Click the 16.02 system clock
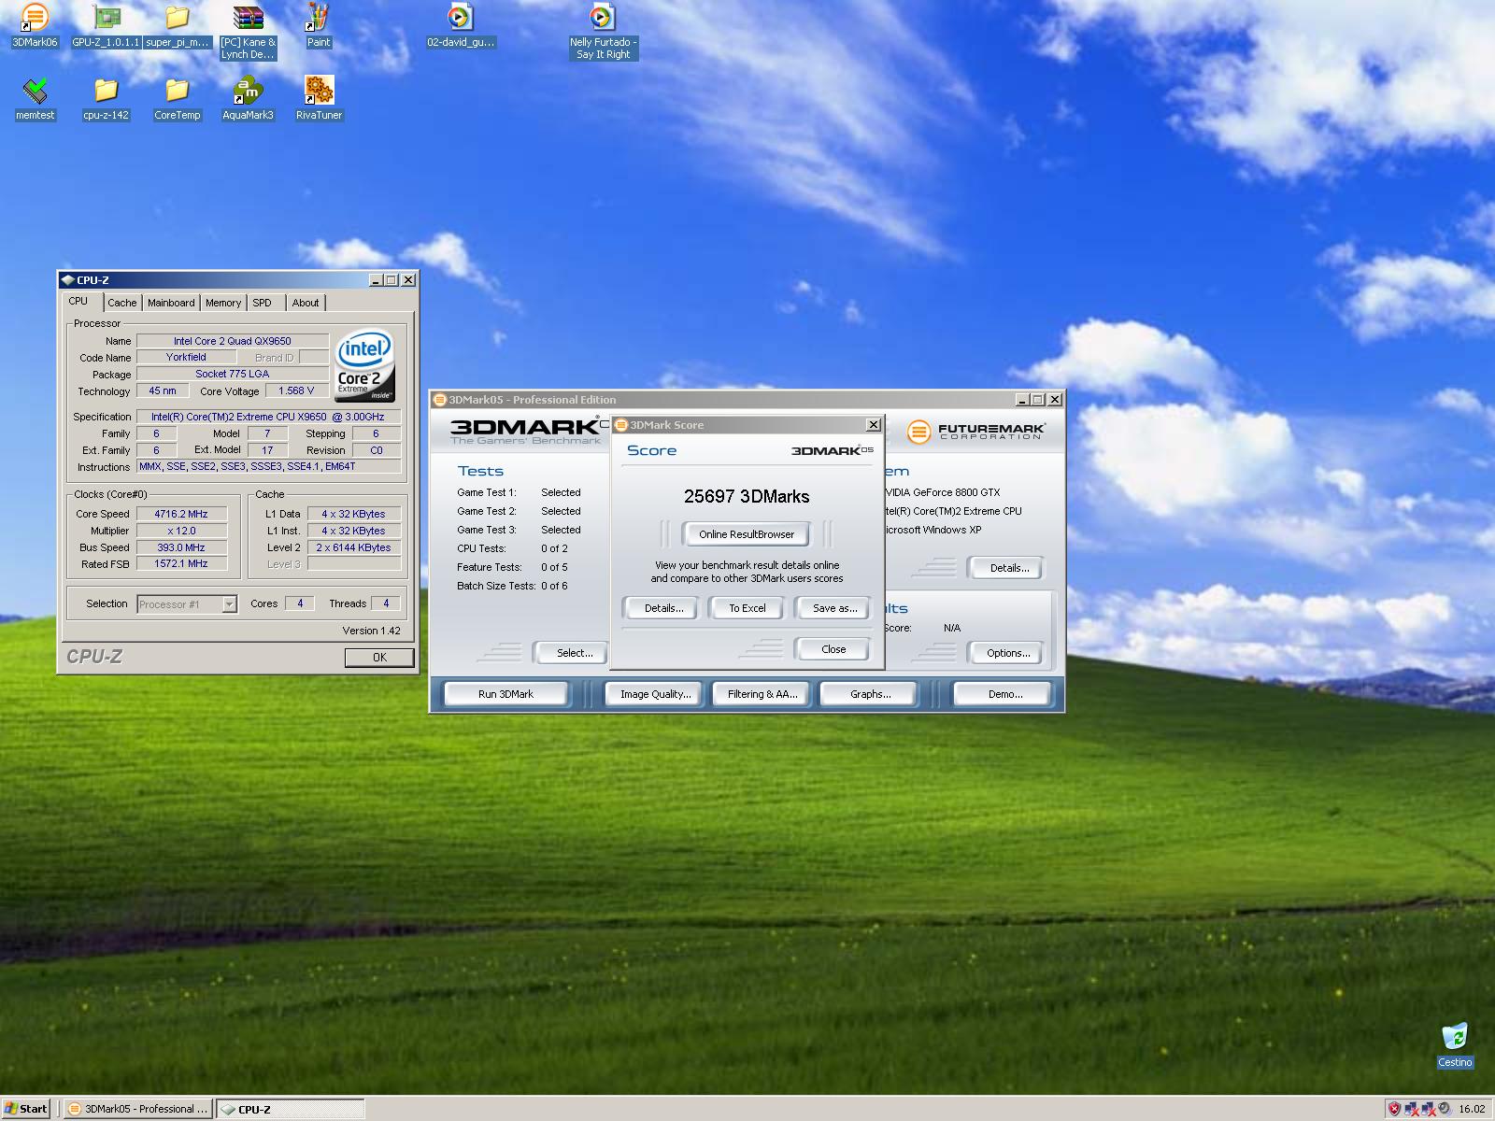The height and width of the screenshot is (1121, 1495). (1472, 1109)
